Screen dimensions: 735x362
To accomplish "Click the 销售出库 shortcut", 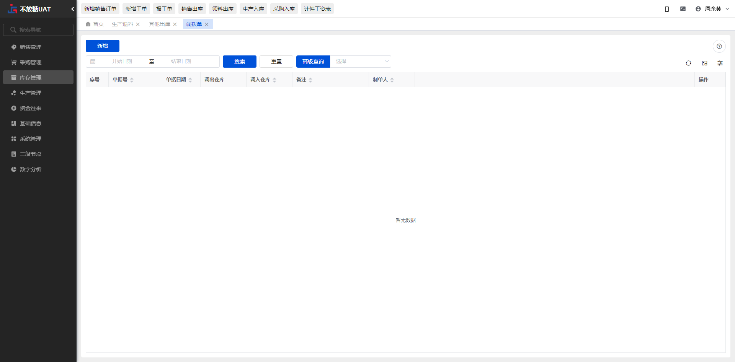I will [x=192, y=9].
